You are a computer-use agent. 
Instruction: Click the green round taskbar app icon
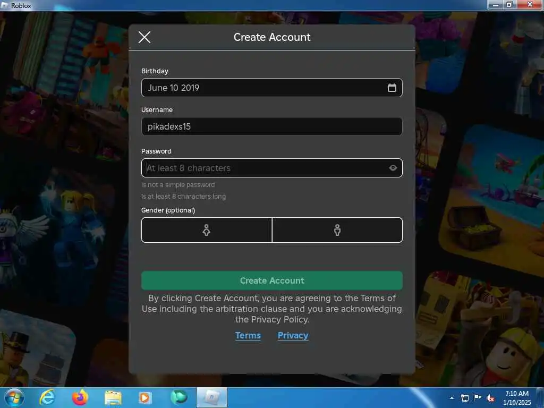178,397
